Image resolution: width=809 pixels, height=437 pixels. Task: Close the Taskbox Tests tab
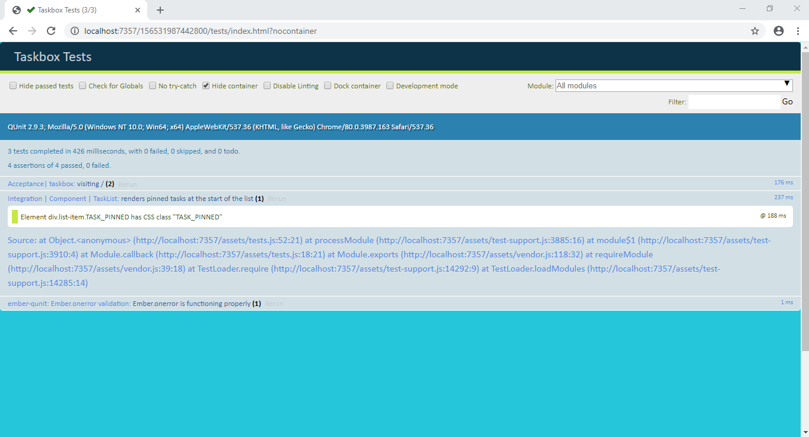click(138, 10)
